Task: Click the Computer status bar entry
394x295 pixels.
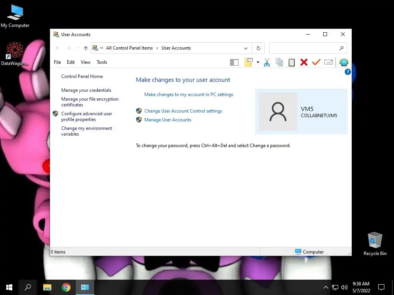Action: tap(309, 252)
